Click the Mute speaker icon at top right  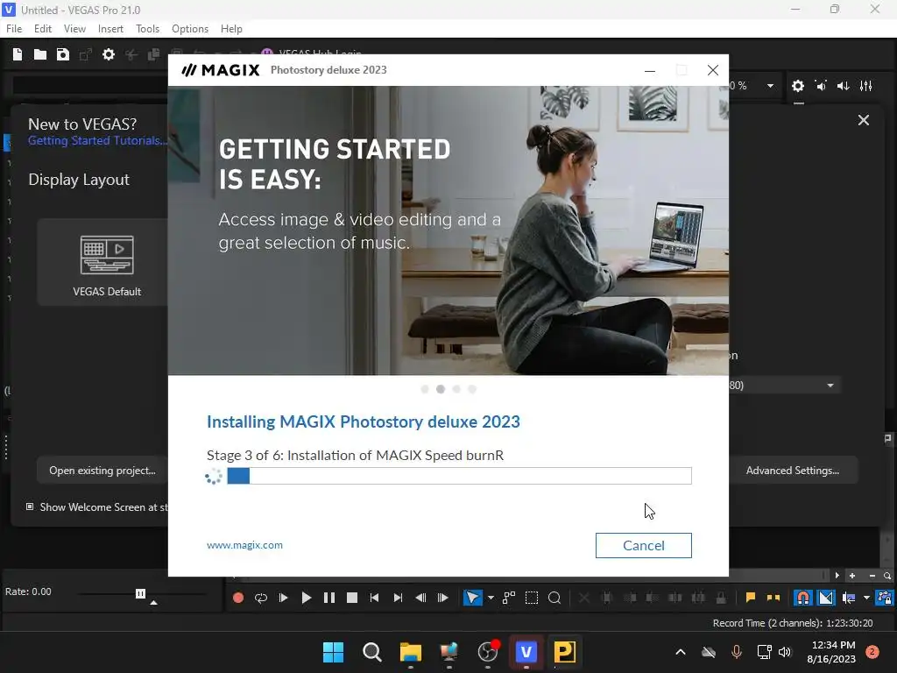[821, 86]
